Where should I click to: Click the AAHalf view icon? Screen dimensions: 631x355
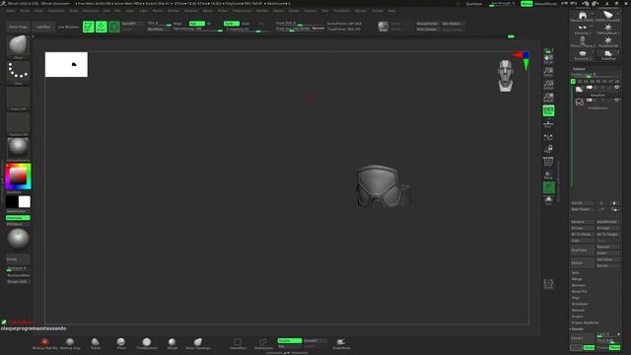coord(548,98)
